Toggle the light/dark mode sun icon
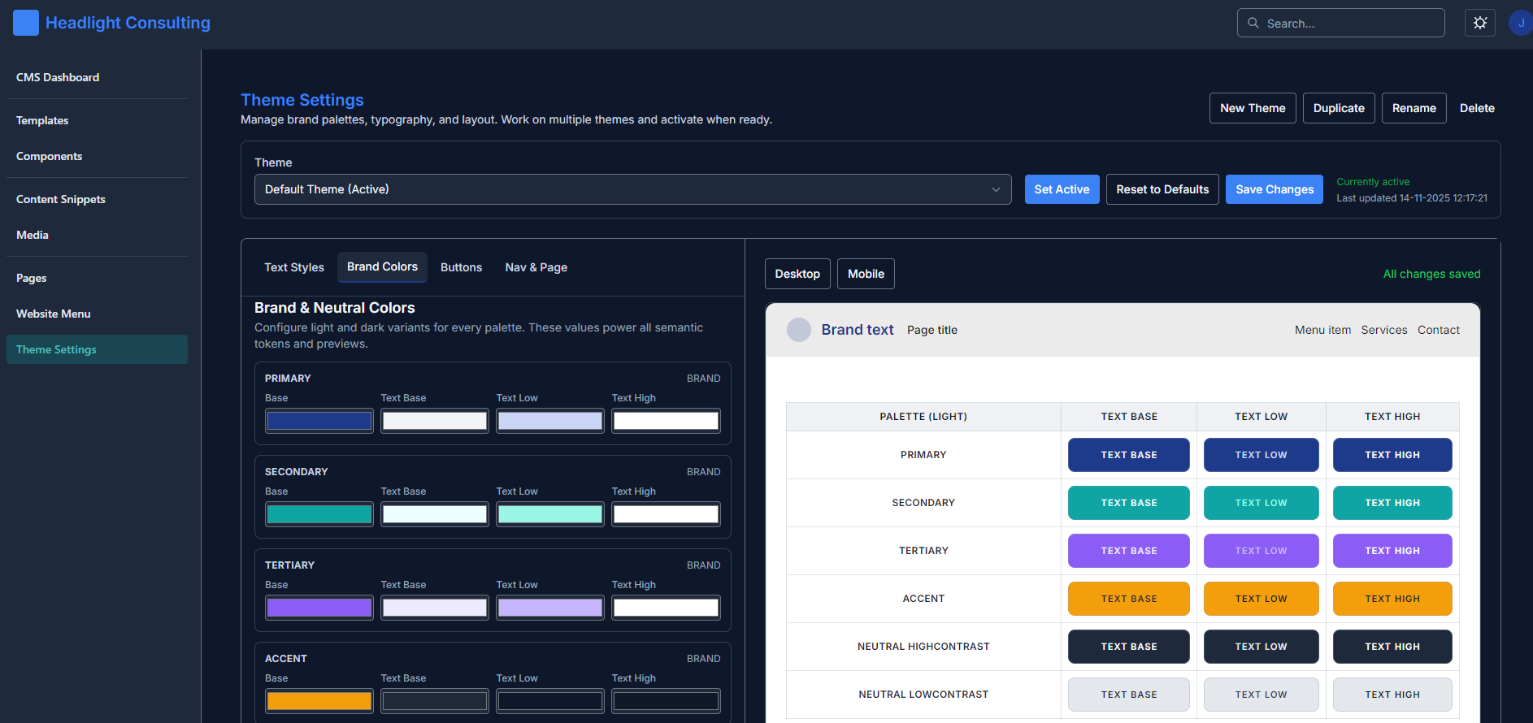Image resolution: width=1533 pixels, height=723 pixels. coord(1479,23)
